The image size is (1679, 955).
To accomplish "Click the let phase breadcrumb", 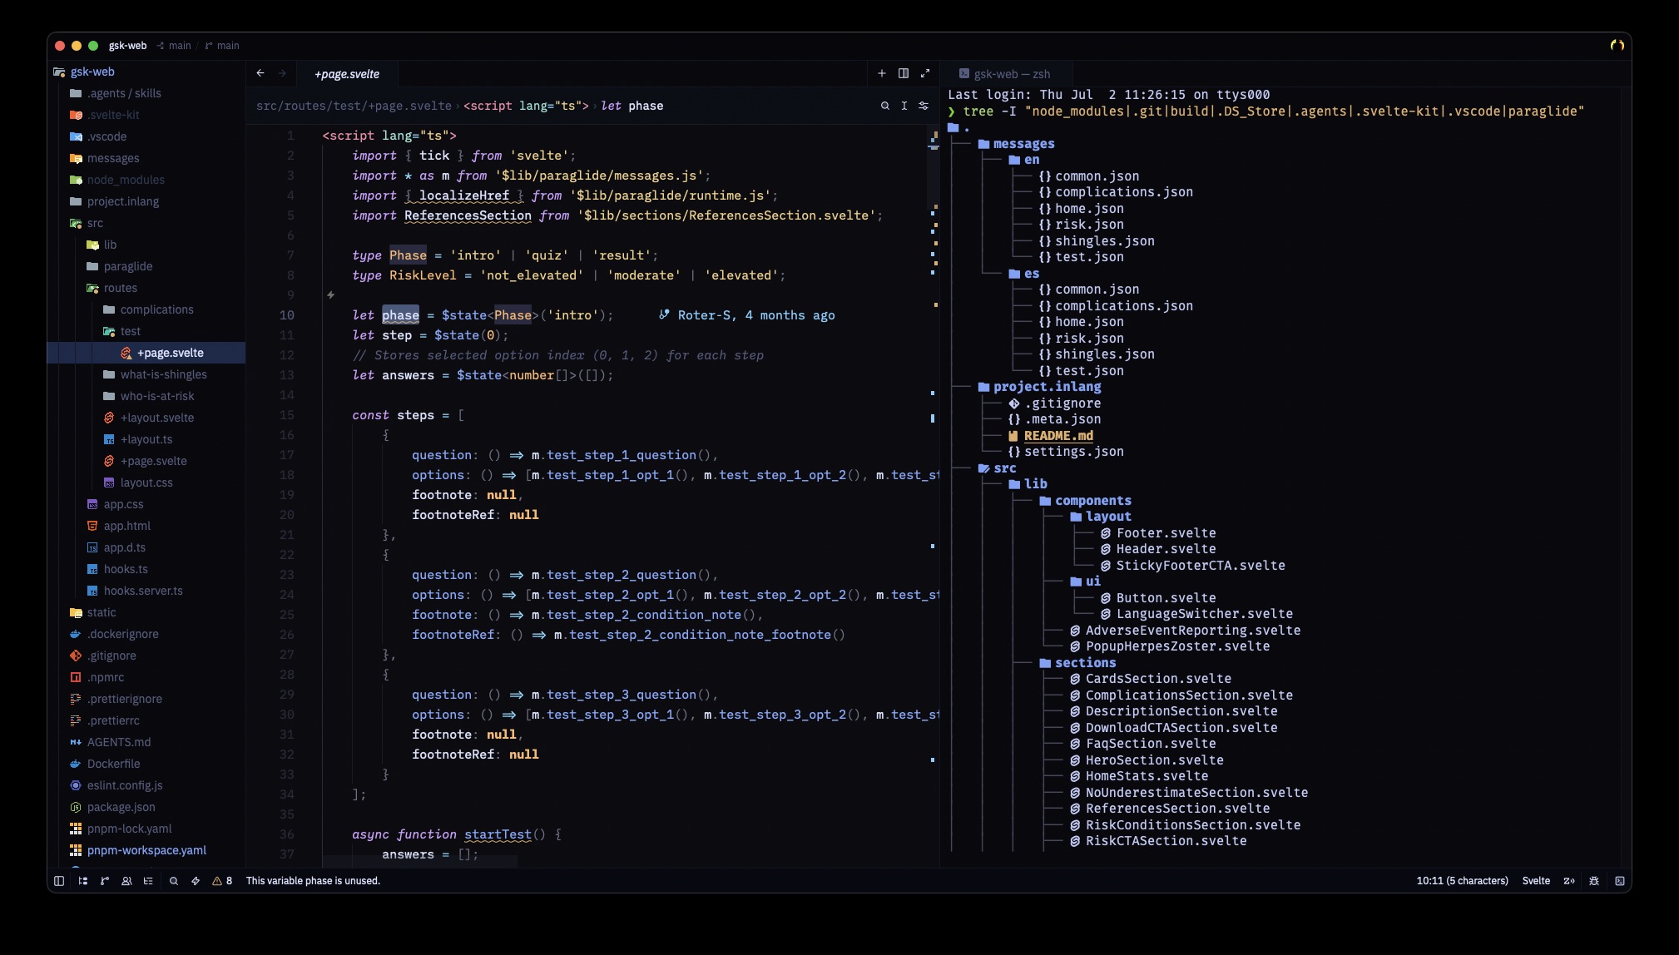I will [x=632, y=106].
